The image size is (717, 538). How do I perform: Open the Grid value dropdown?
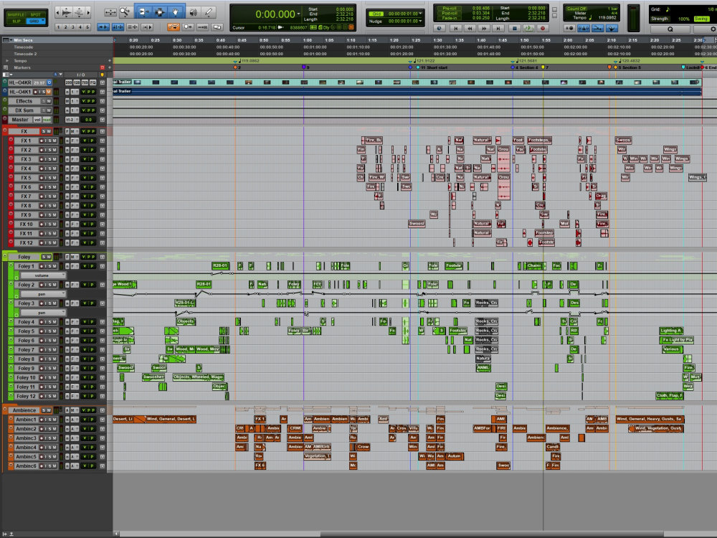[x=420, y=14]
